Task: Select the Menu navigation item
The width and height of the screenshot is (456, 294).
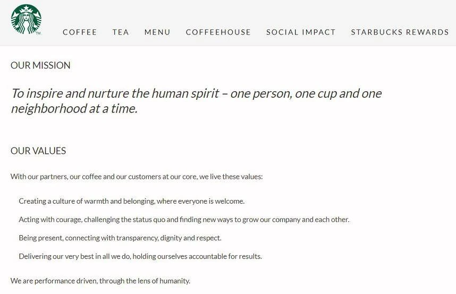Action: point(157,32)
